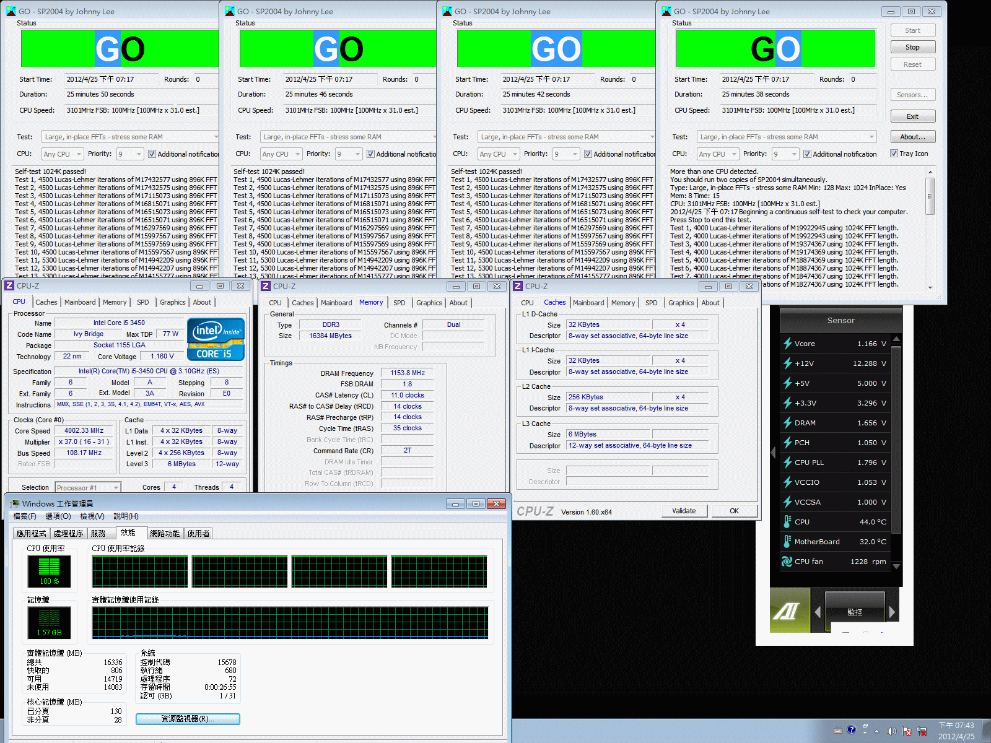Click the +5V voltage sensor icon
Viewport: 991px width, 743px height.
coord(787,383)
